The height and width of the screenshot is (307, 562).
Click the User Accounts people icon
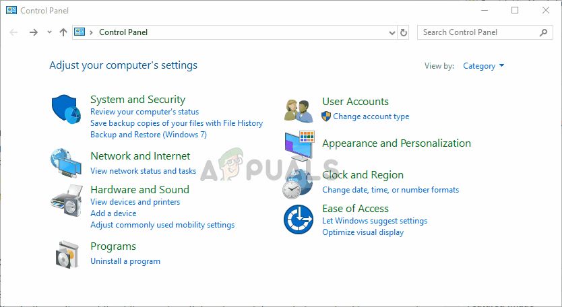[299, 110]
